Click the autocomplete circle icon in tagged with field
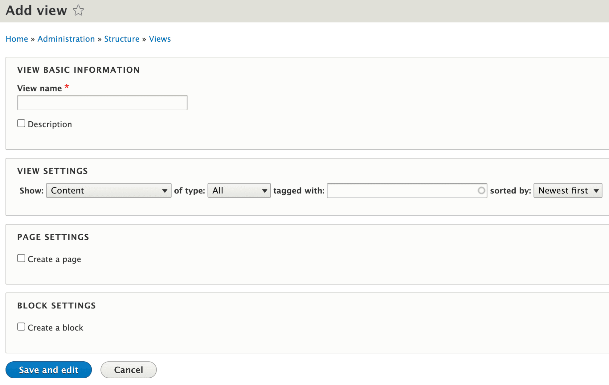This screenshot has width=609, height=385. pyautogui.click(x=481, y=191)
